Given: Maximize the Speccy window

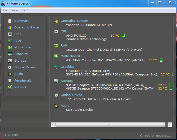Looking at the screenshot, I should coord(160,2).
